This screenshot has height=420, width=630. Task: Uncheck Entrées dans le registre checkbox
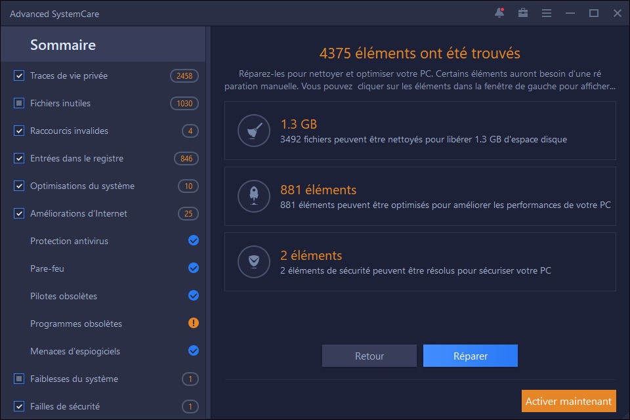pyautogui.click(x=19, y=158)
